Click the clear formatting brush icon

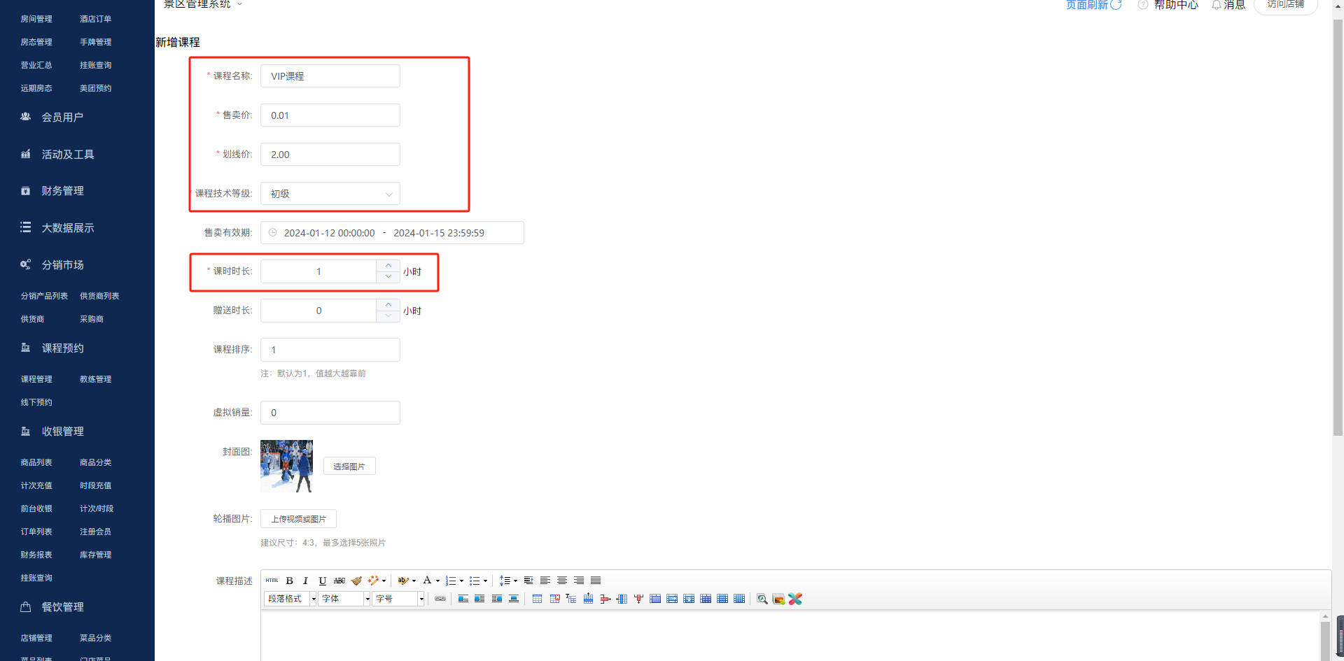click(x=357, y=581)
